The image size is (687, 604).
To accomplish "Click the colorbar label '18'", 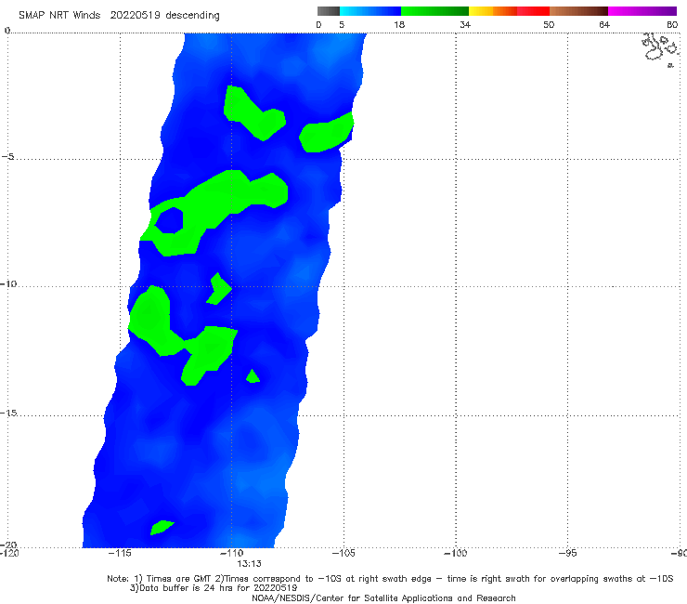I will 398,24.
